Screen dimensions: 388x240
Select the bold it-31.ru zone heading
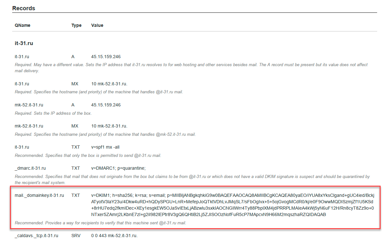click(24, 43)
